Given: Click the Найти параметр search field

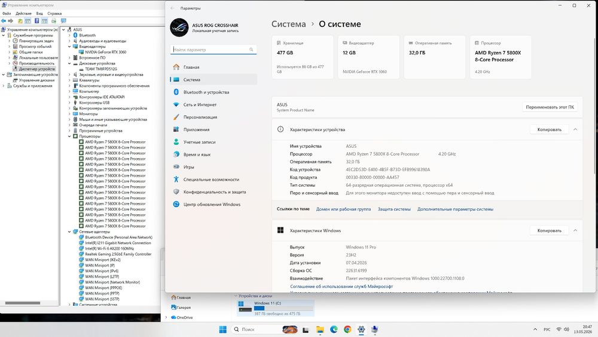Looking at the screenshot, I should pos(213,50).
